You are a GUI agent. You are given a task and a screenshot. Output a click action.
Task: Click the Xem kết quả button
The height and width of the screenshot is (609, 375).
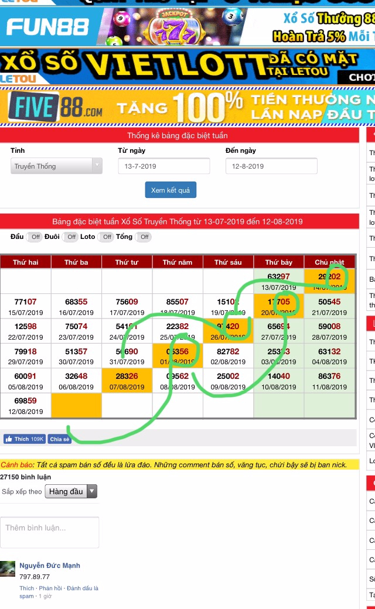(x=171, y=190)
